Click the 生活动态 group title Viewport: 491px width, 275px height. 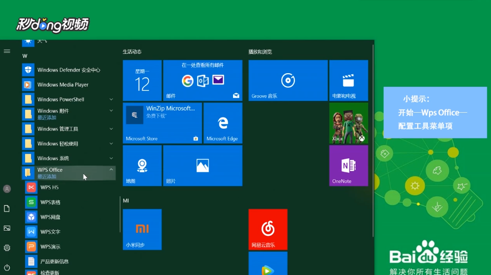[x=132, y=52]
